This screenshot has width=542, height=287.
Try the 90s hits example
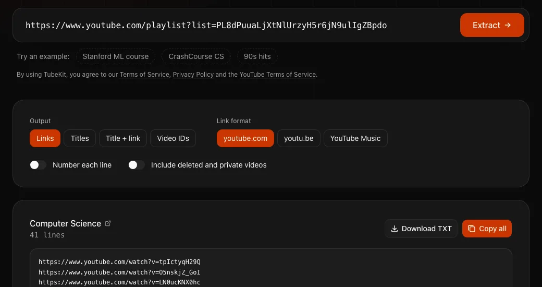pos(257,56)
